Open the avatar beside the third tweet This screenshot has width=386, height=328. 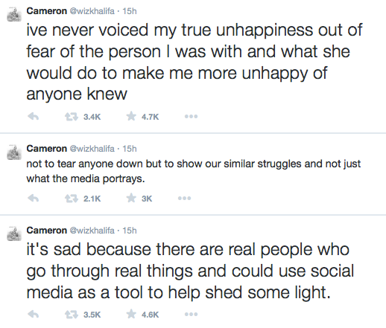[x=14, y=234]
